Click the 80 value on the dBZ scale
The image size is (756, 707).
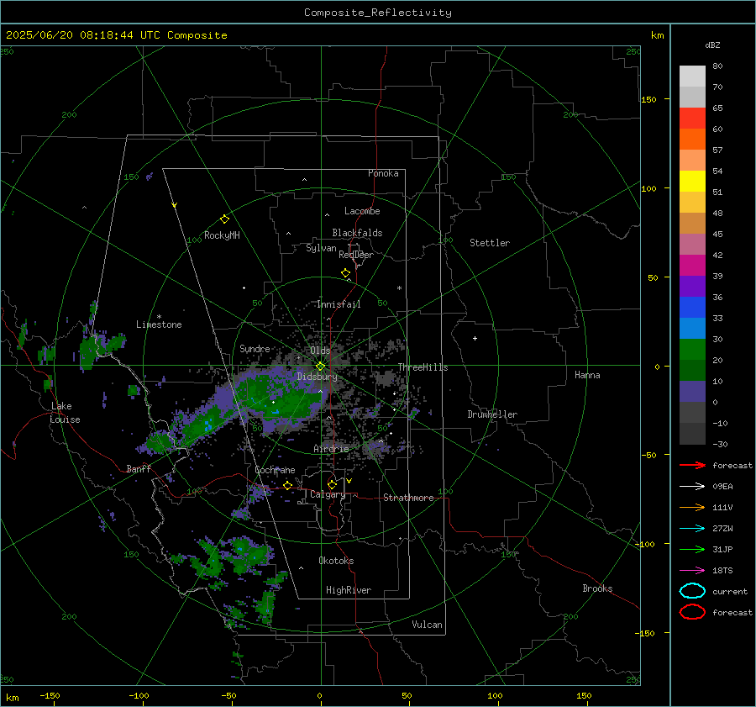(717, 66)
